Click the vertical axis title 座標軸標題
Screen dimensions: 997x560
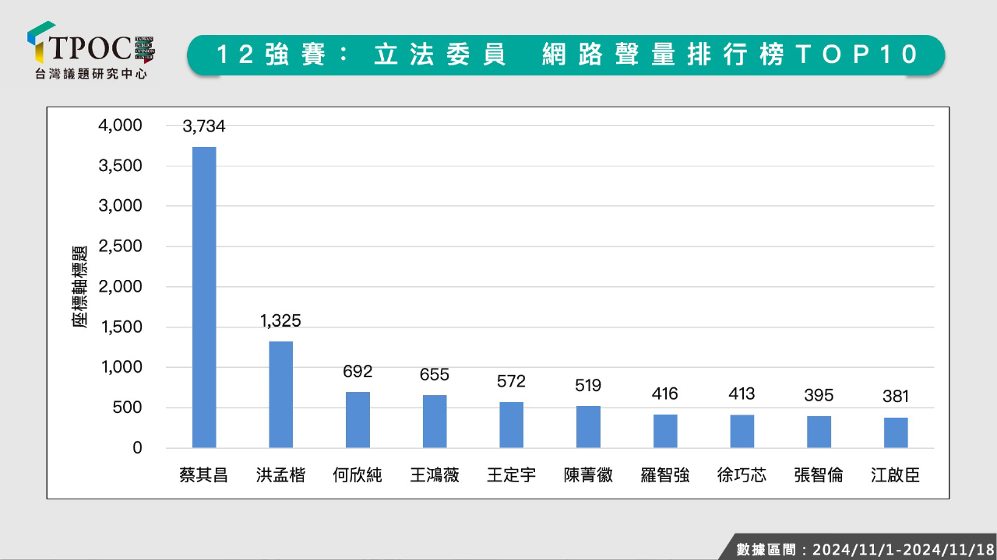pos(79,286)
